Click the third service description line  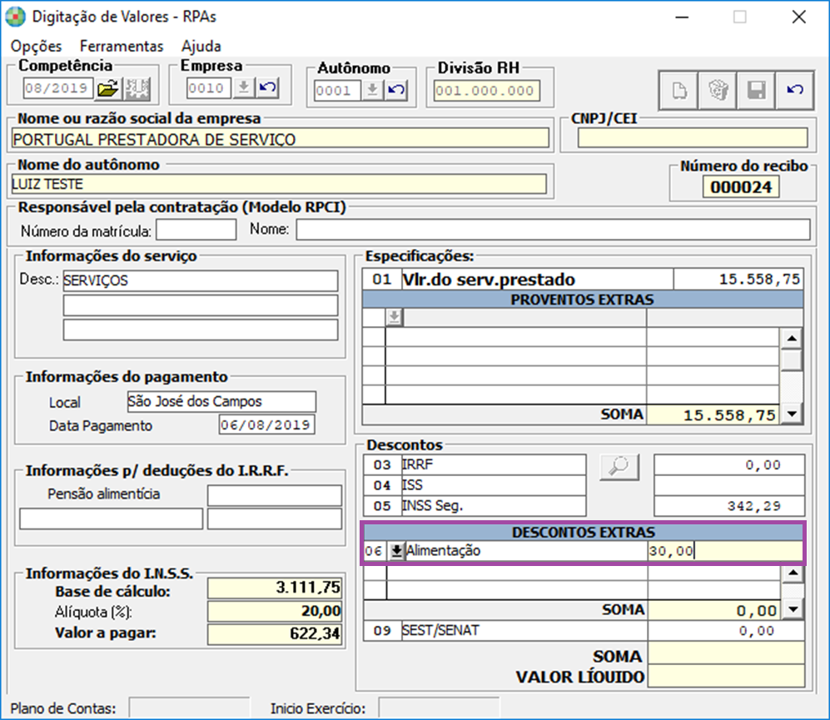pyautogui.click(x=200, y=330)
